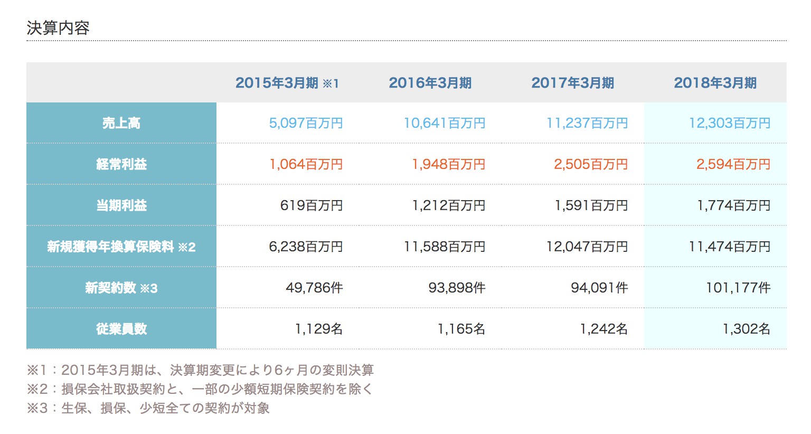
Task: Select the 2015年3月期 column header
Action: (287, 83)
